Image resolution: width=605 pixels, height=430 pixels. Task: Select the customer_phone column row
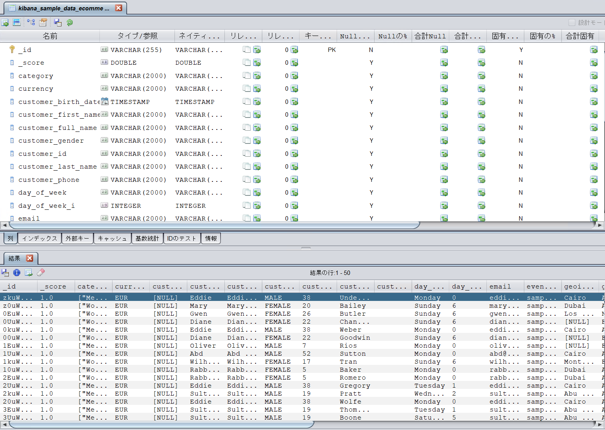tap(302, 180)
